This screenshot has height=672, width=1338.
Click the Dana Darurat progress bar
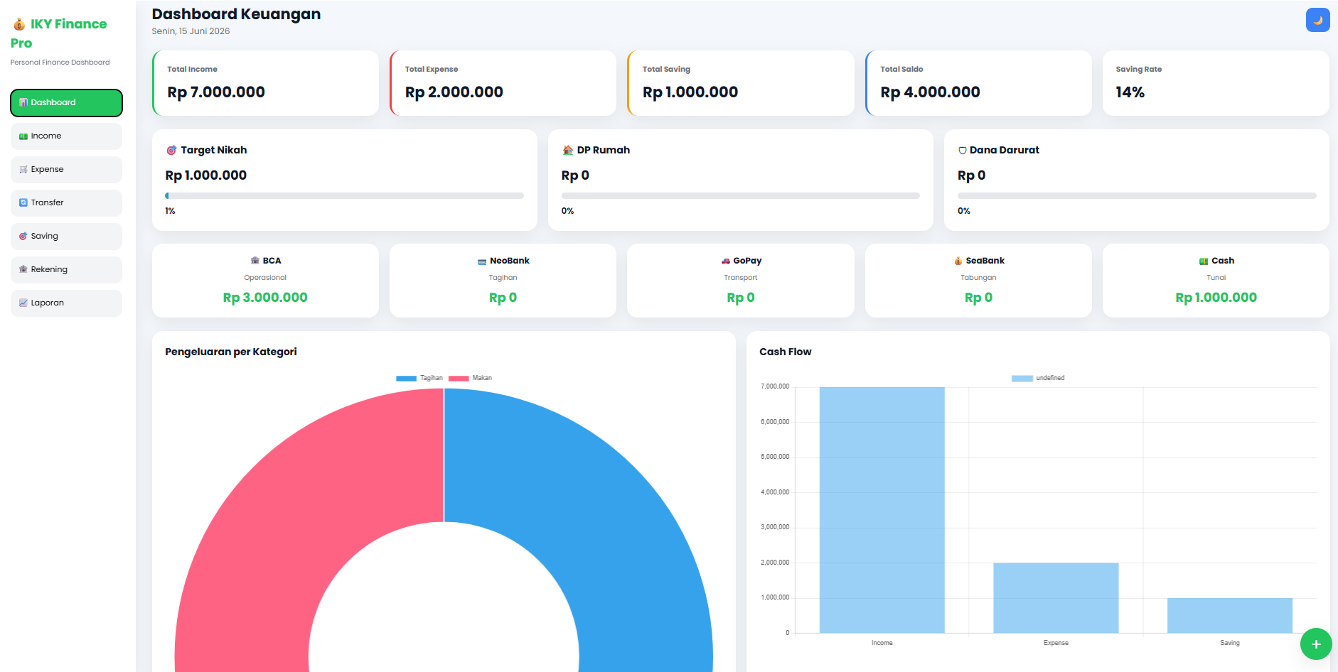coord(1137,195)
